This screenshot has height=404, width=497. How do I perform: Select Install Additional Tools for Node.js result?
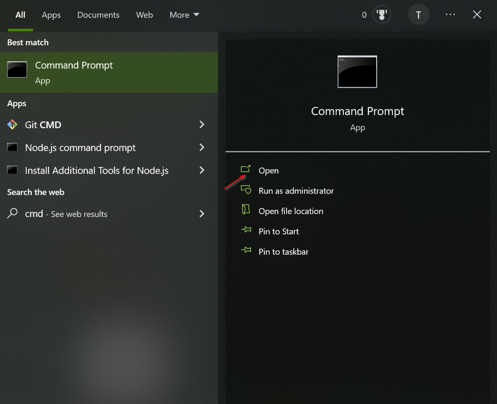(x=109, y=170)
